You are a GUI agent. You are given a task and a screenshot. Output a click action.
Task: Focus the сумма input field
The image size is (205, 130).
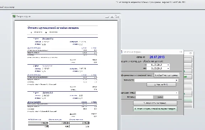click(171, 97)
